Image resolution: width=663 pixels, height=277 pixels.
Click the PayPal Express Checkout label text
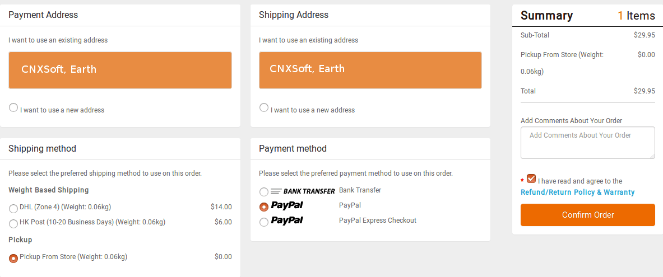(378, 220)
